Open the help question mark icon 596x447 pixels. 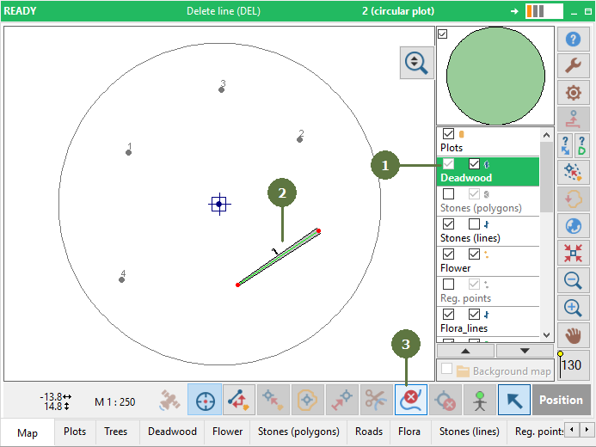pos(573,40)
